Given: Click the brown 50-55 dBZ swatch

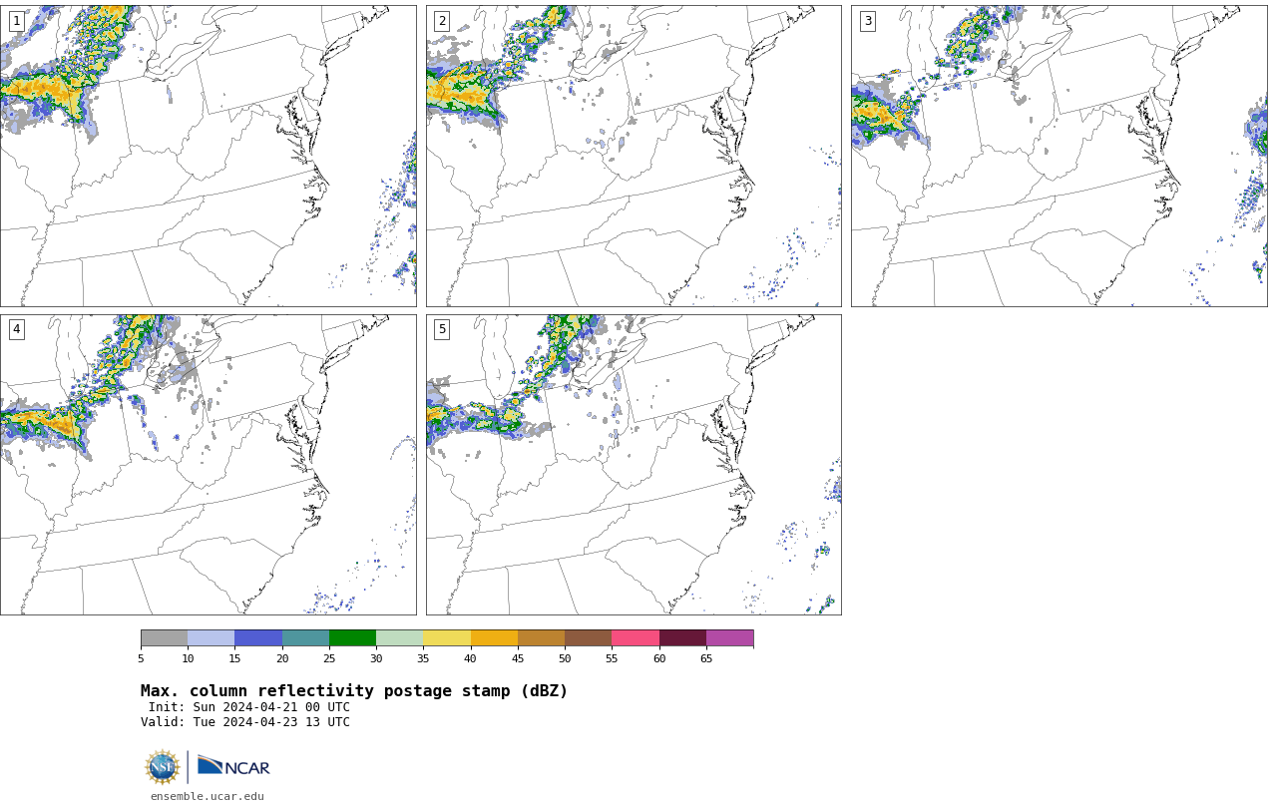Looking at the screenshot, I should click(588, 638).
